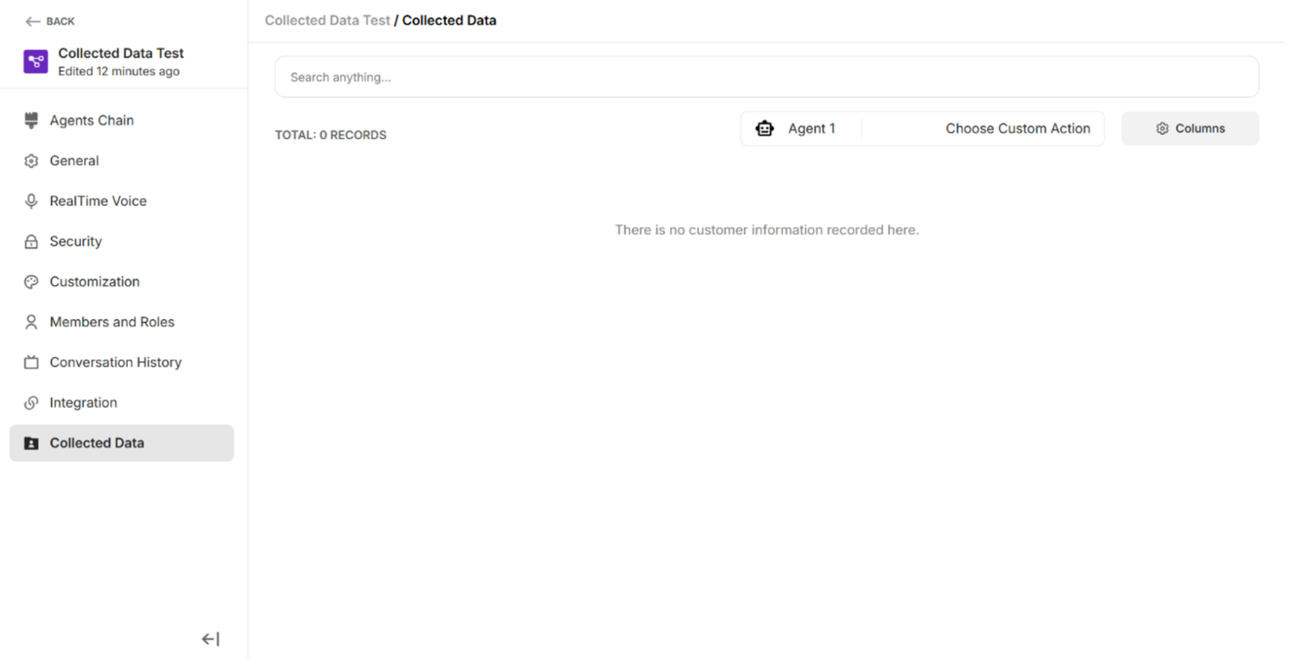1289x664 pixels.
Task: Click the robot icon next to Agent 1
Action: tap(764, 128)
